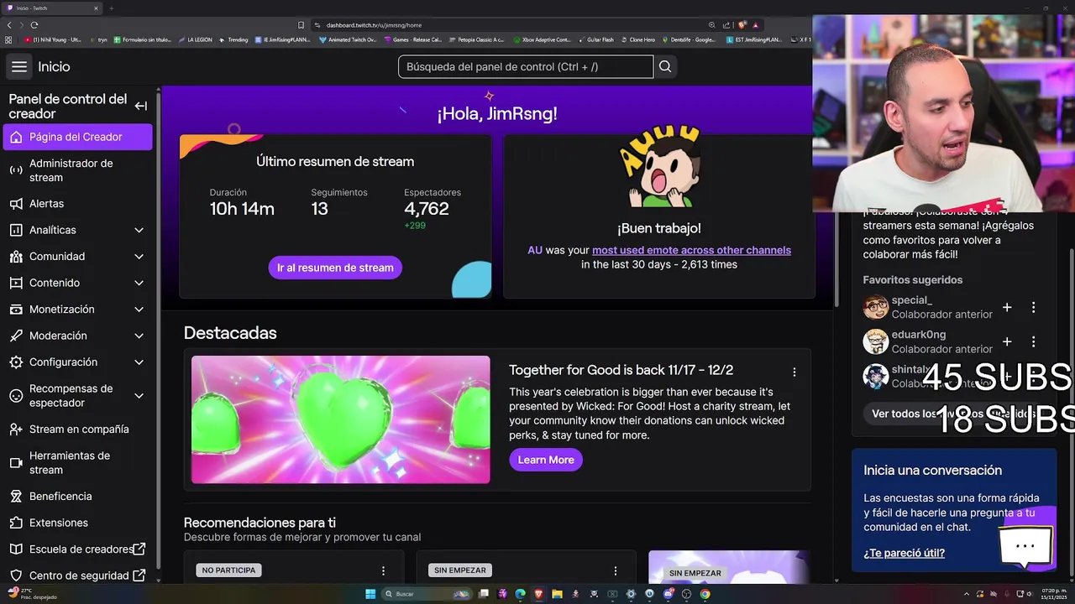Screen dimensions: 1075x604
Task: Click the green heart charity thumbnail
Action: 340,419
